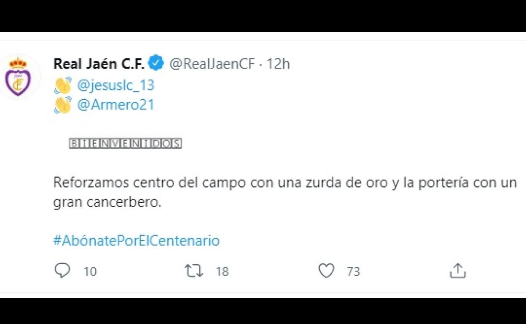This screenshot has height=324, width=526.
Task: Click the clapping emoji beside @jesuslc_13
Action: pyautogui.click(x=63, y=85)
